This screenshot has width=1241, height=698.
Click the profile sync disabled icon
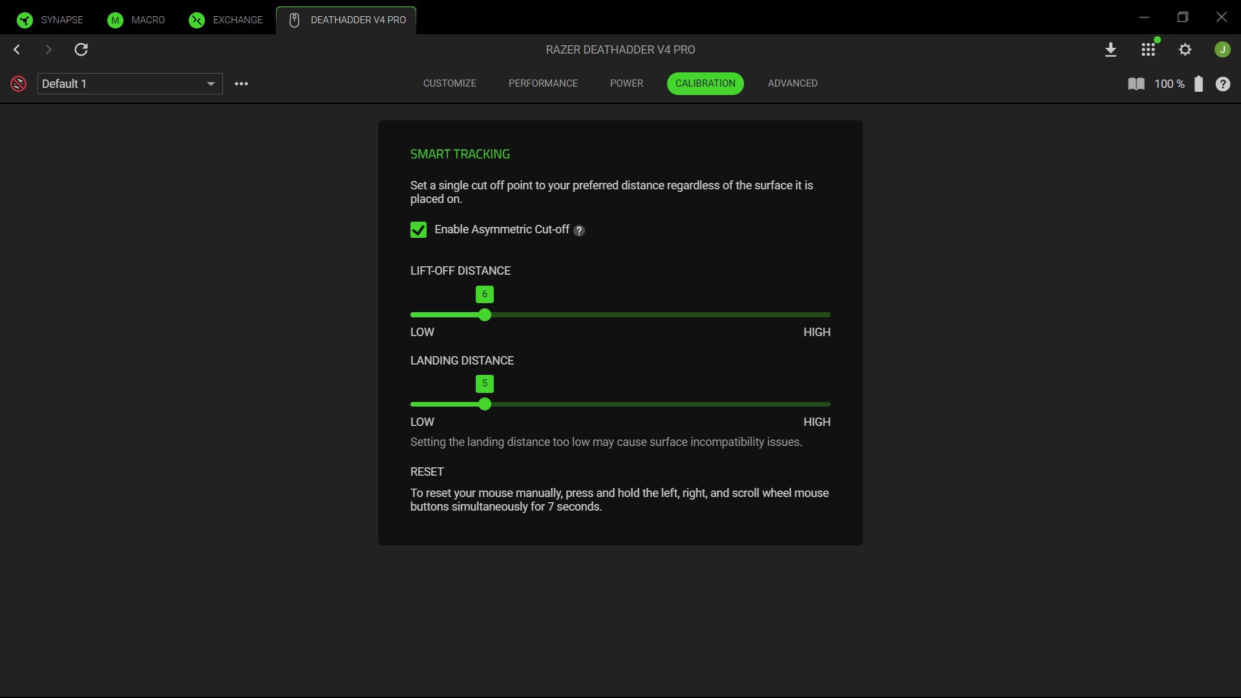pyautogui.click(x=18, y=83)
